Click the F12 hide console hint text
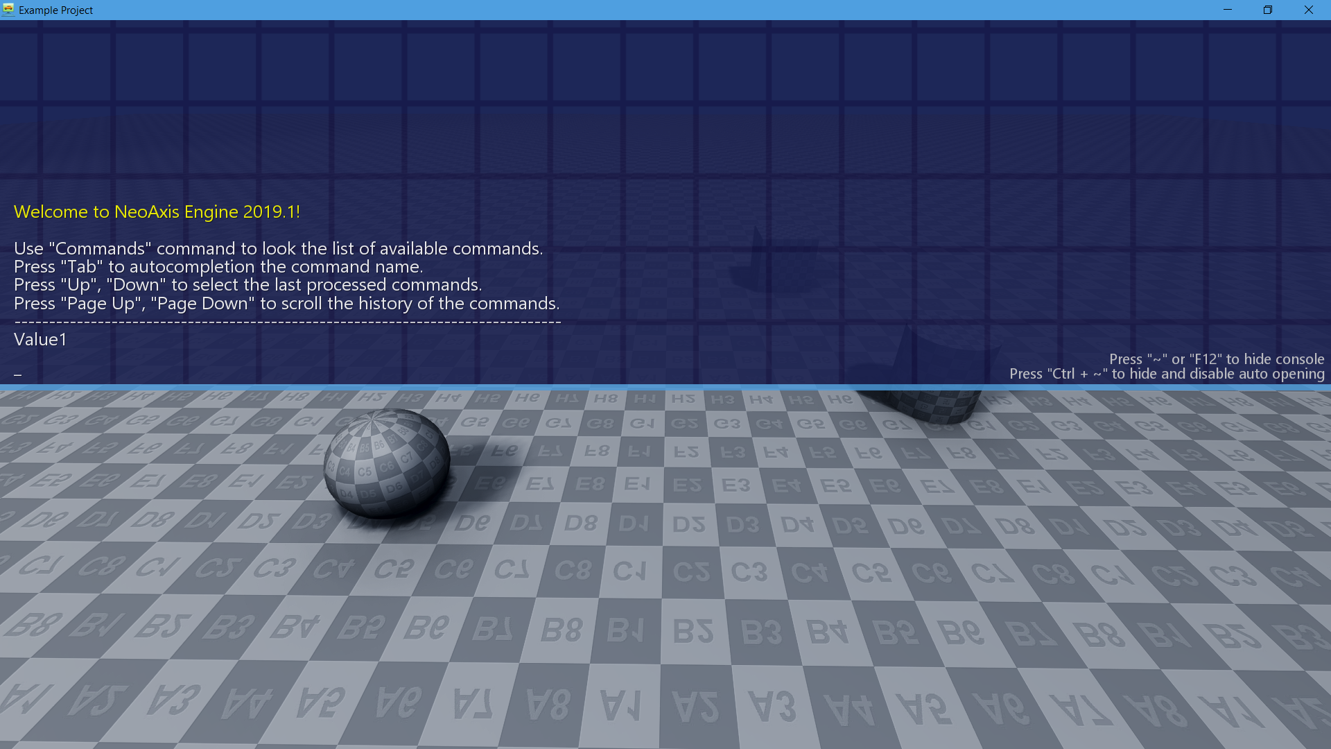1331x749 pixels. tap(1216, 359)
